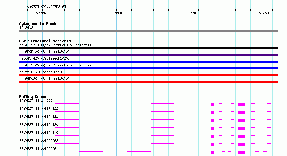Select the ZFYVE27|NM_001174120 transcript label
This screenshot has width=287, height=156.
click(39, 125)
